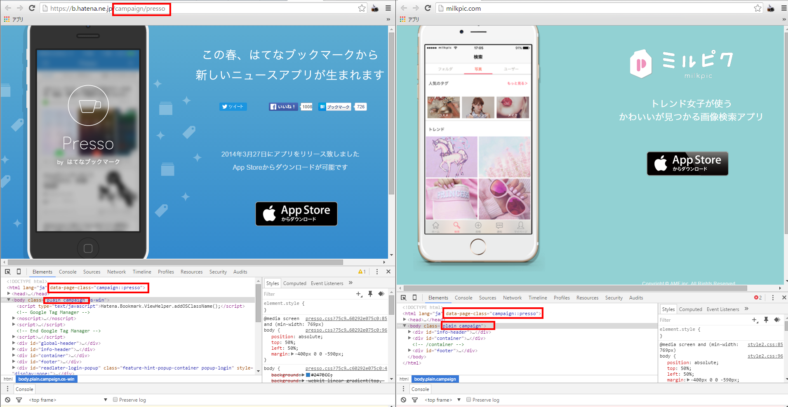Image resolution: width=788 pixels, height=407 pixels.
Task: Toggle element state pin in left Styles pane
Action: click(x=370, y=294)
